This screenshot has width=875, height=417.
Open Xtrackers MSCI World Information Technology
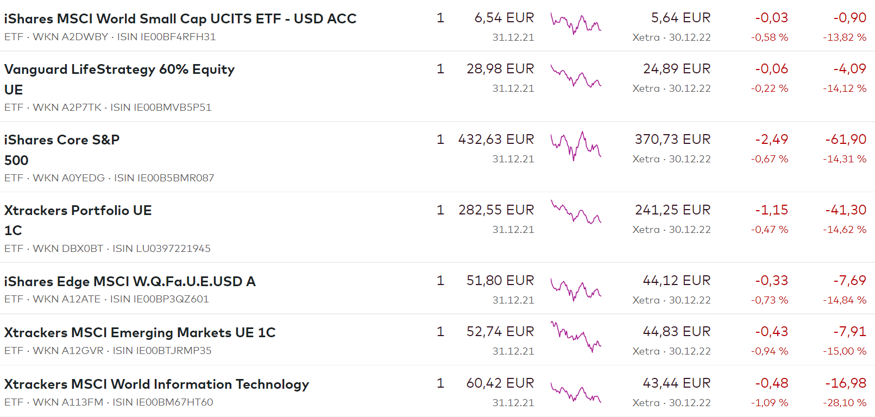pyautogui.click(x=156, y=384)
